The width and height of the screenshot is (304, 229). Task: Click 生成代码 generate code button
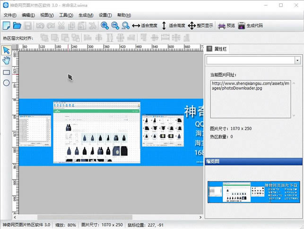click(250, 26)
